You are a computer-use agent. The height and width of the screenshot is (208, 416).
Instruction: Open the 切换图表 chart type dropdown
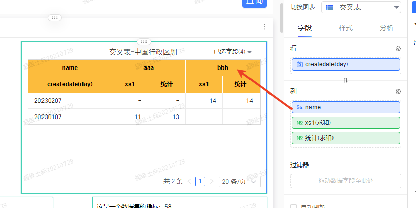pyautogui.click(x=362, y=7)
